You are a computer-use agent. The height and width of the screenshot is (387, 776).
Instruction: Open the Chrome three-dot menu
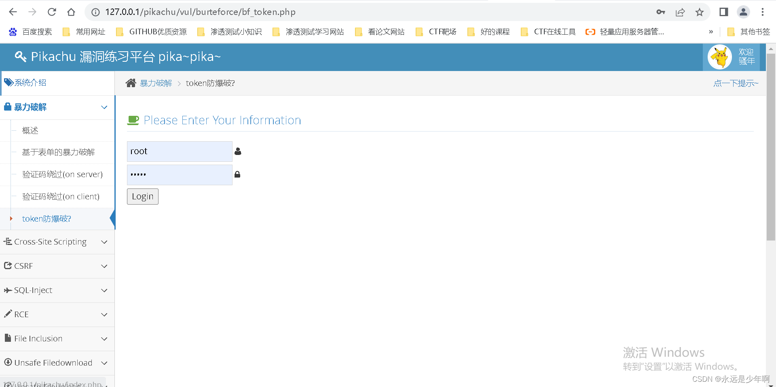click(763, 12)
